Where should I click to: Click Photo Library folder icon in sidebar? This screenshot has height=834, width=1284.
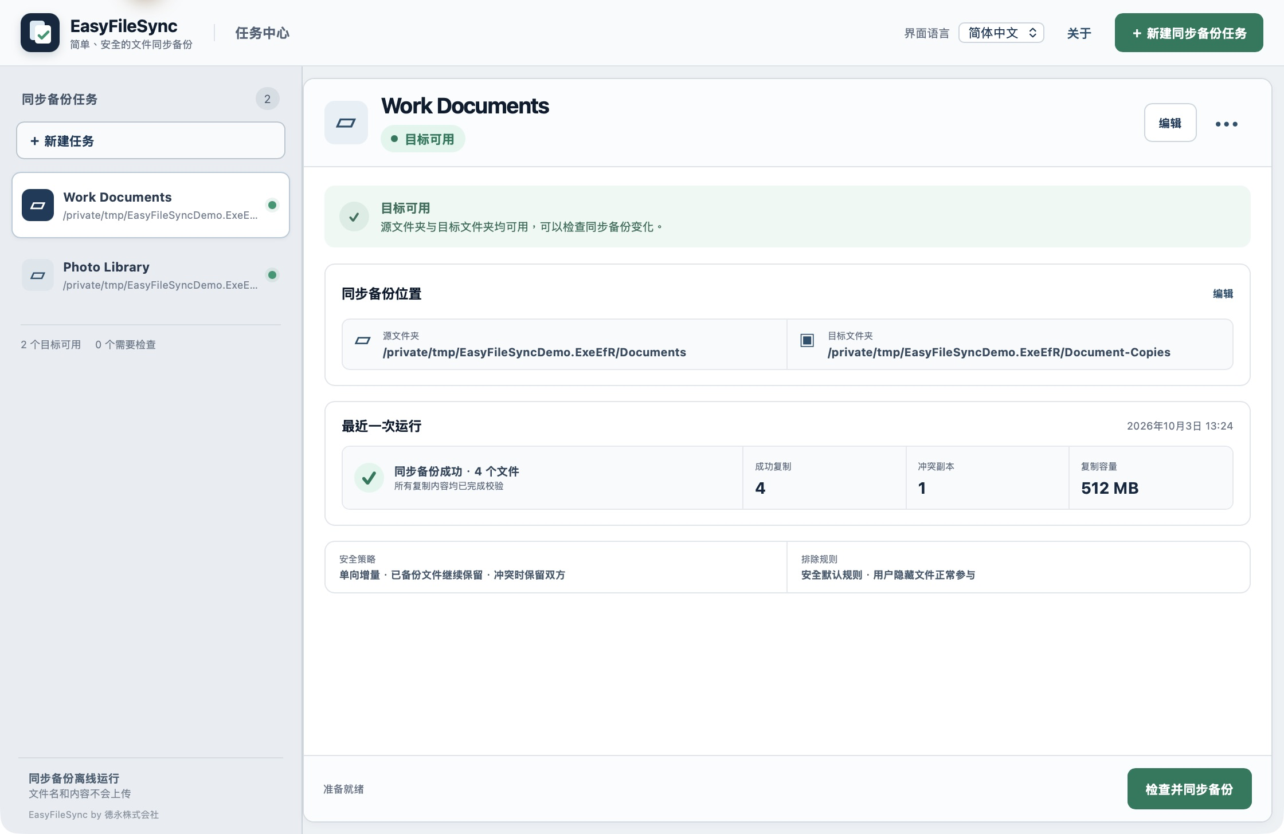[x=38, y=275]
